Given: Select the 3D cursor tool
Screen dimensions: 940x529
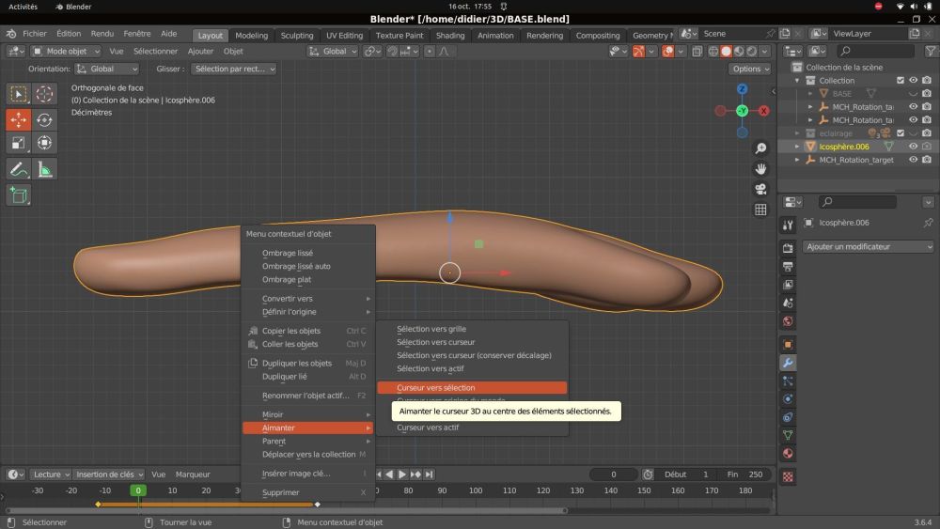Looking at the screenshot, I should coord(44,94).
